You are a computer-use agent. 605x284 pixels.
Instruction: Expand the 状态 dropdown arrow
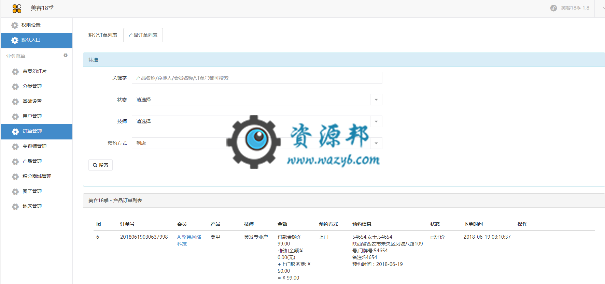(376, 100)
